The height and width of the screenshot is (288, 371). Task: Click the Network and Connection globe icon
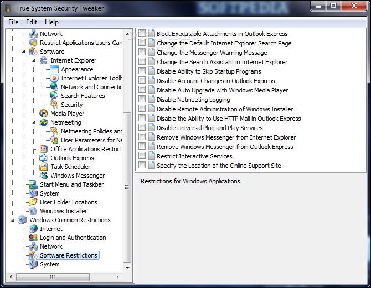[x=54, y=87]
